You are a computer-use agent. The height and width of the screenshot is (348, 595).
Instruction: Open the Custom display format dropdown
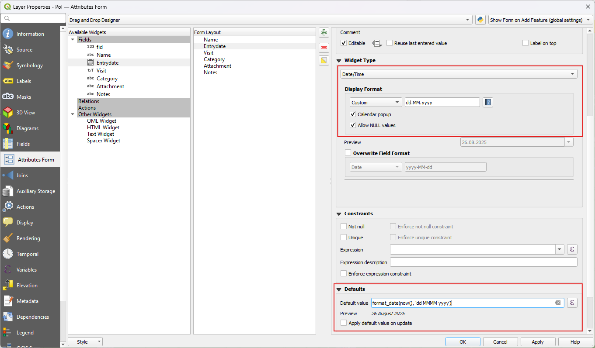pos(376,103)
